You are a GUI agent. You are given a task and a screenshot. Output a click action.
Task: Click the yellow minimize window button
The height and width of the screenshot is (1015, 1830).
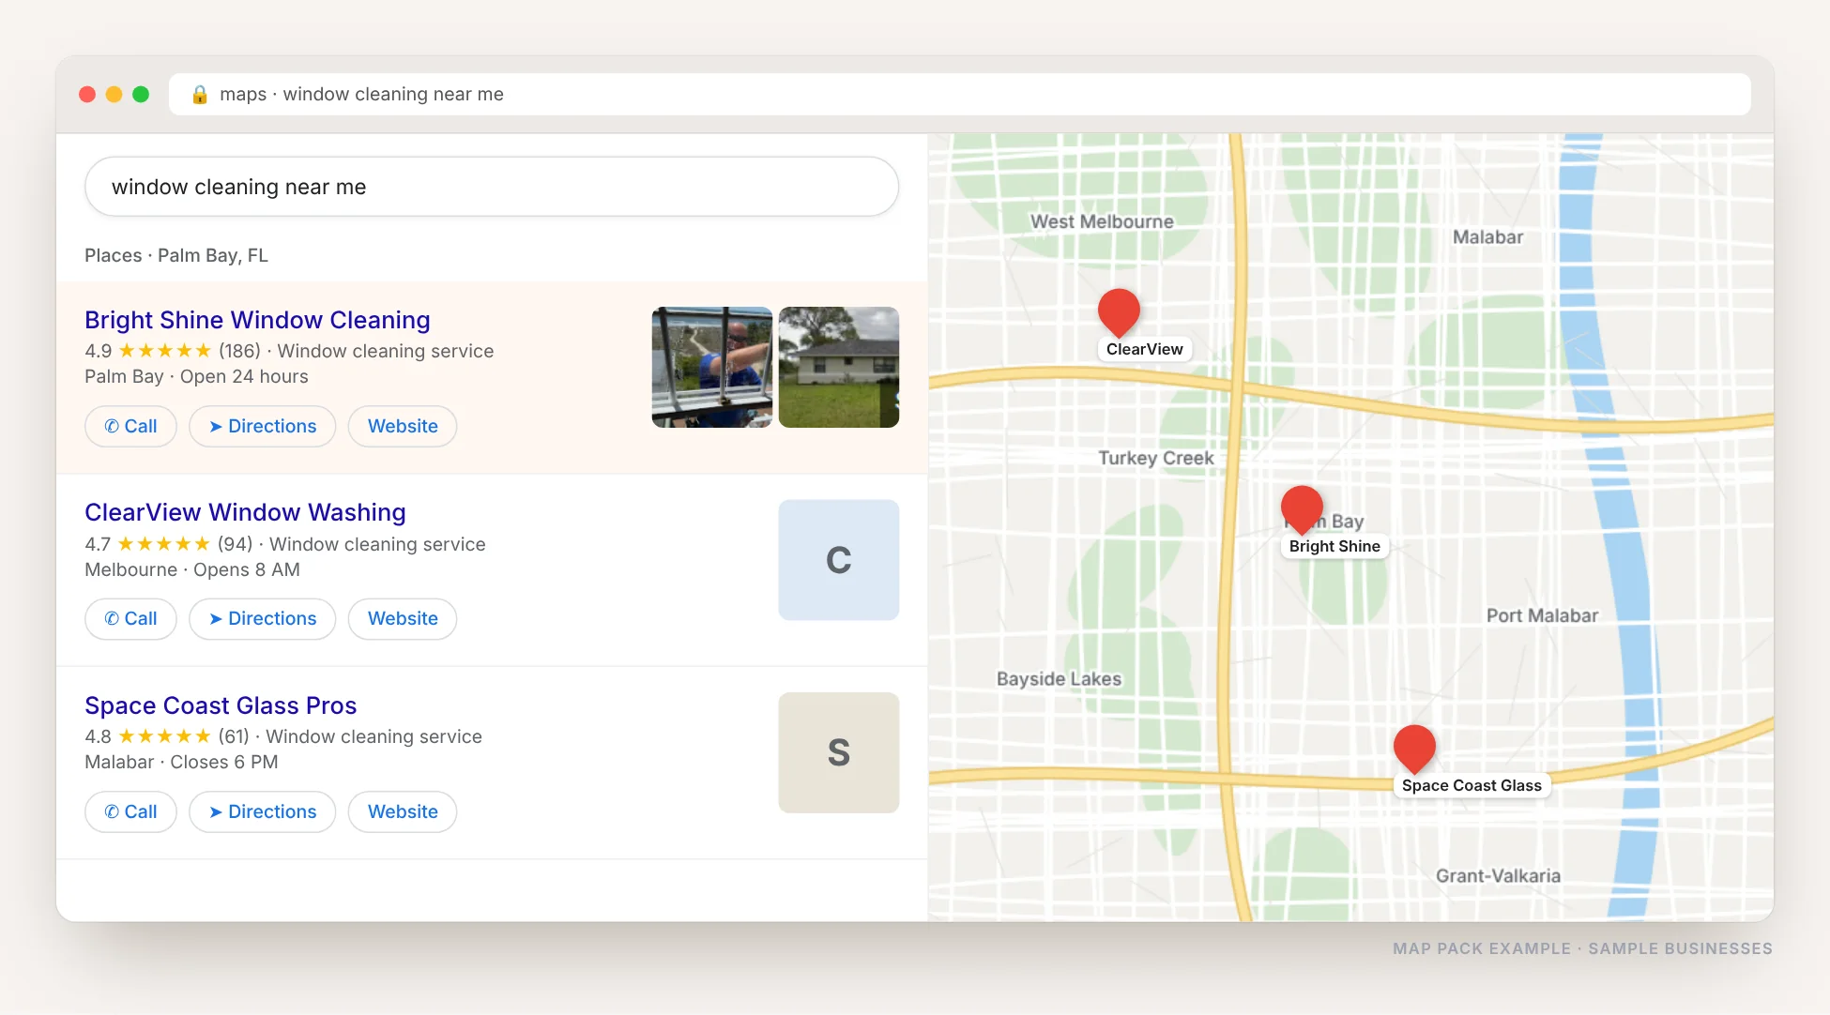point(114,94)
